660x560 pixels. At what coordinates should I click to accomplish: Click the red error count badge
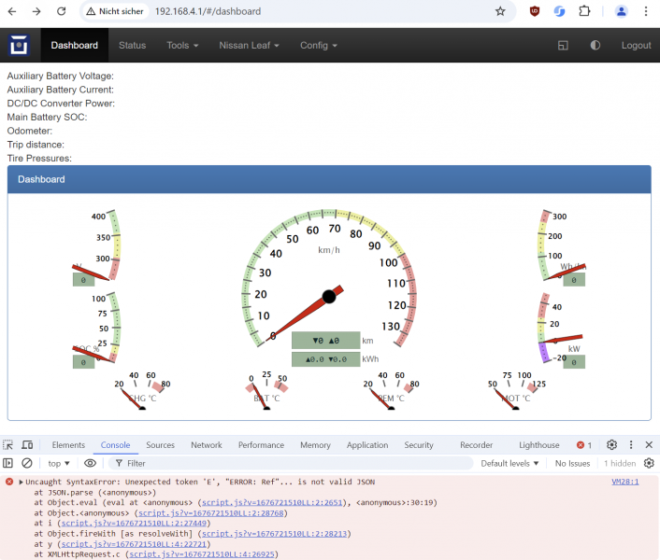pos(584,445)
